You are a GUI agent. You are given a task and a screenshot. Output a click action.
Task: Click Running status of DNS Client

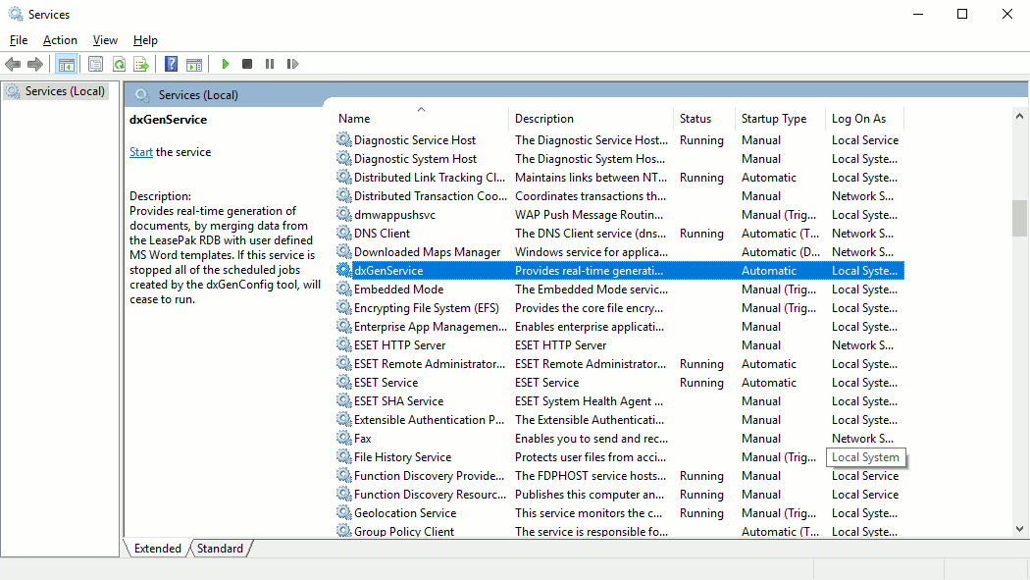701,234
